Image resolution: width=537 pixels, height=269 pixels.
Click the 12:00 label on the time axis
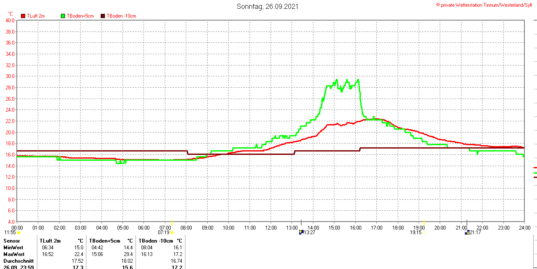[x=271, y=228]
